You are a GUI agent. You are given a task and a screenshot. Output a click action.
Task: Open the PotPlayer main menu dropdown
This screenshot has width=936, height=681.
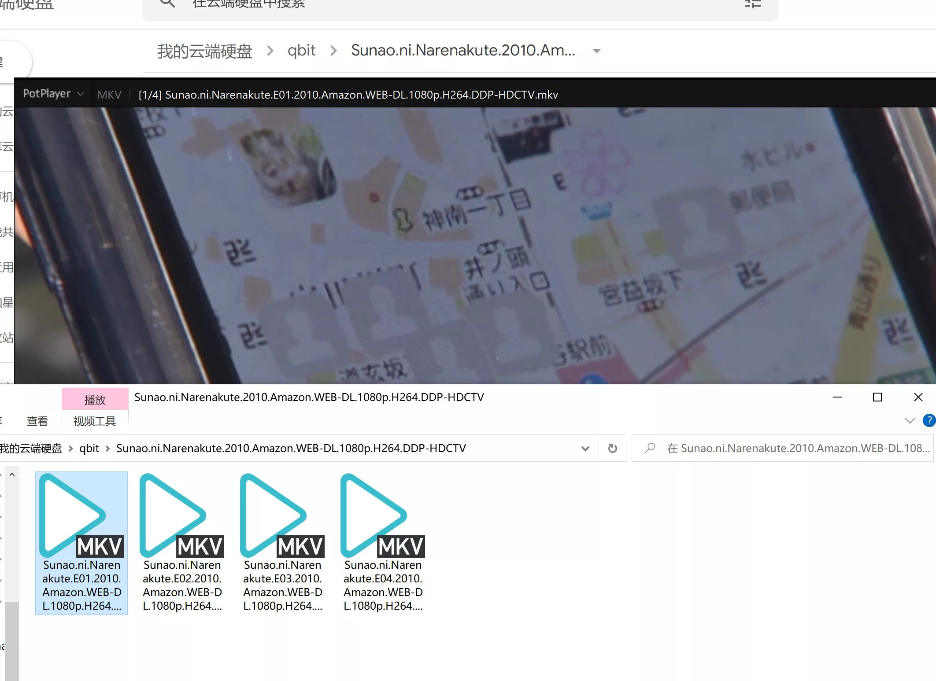click(x=53, y=94)
